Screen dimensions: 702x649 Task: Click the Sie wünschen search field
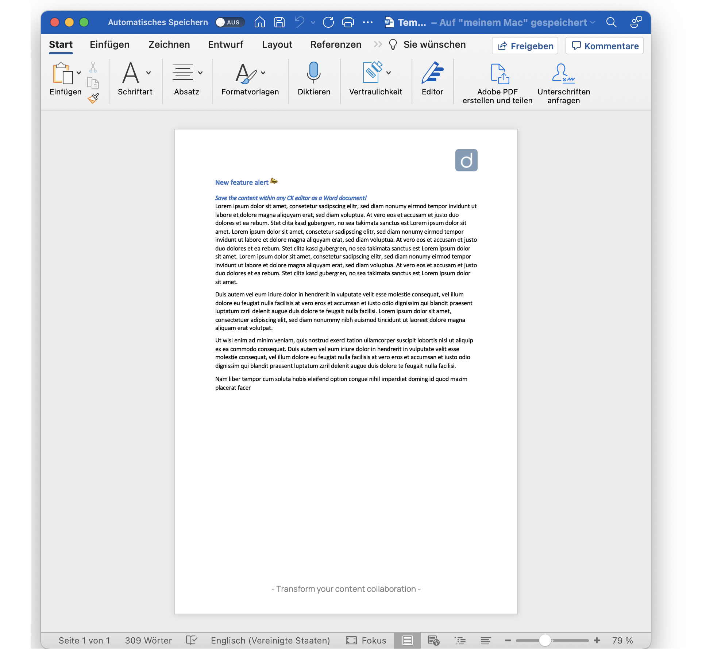(428, 44)
